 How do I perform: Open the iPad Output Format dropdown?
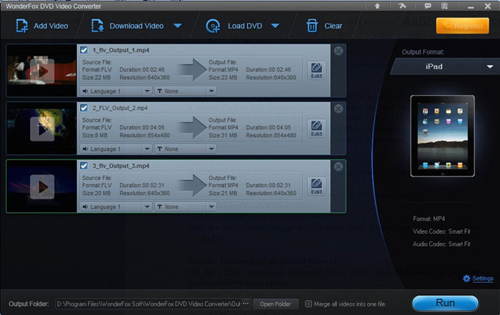[490, 66]
